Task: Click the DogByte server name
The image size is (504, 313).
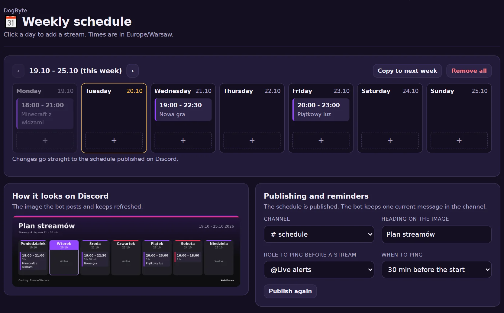Action: (15, 11)
